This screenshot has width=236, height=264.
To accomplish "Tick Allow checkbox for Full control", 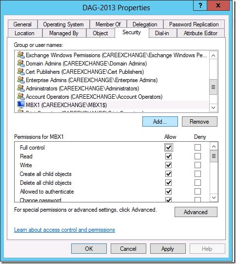I will (169, 148).
